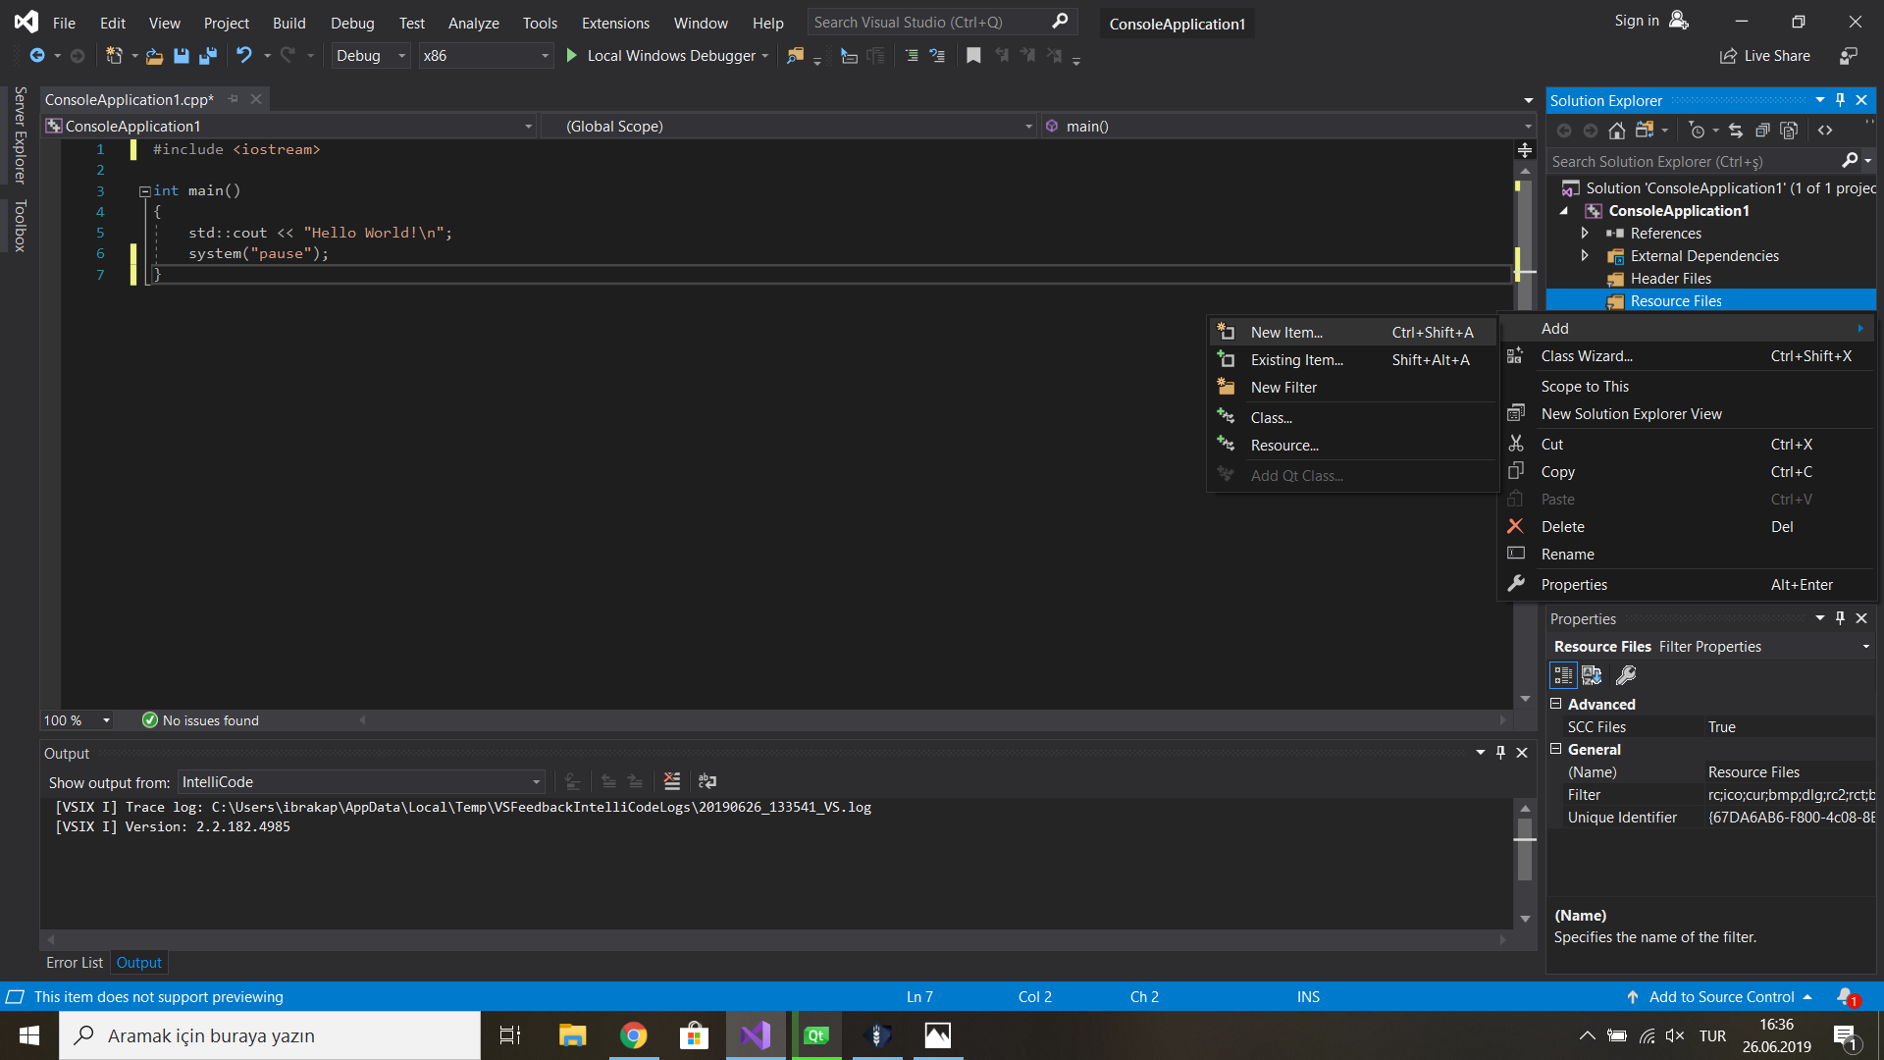Toggle auto-hide pin on Output window

1500,753
